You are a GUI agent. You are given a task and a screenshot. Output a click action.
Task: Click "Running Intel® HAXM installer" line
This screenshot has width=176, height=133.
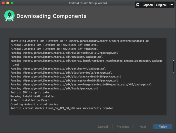(33, 96)
